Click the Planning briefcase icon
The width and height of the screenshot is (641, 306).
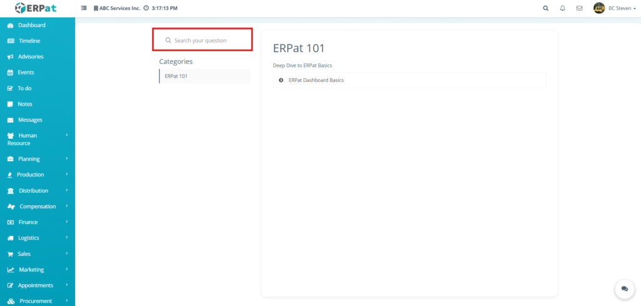click(11, 159)
